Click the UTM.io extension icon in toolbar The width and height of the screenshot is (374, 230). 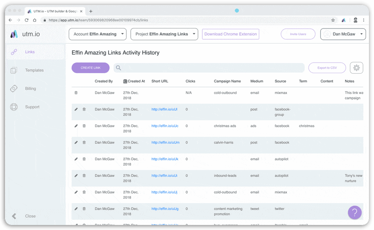point(343,20)
